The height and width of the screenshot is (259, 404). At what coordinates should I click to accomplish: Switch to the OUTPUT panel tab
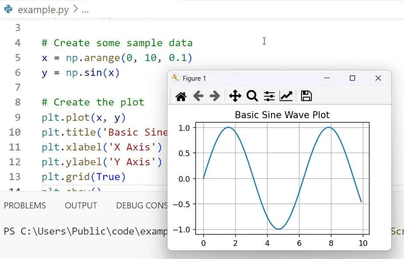tap(81, 205)
